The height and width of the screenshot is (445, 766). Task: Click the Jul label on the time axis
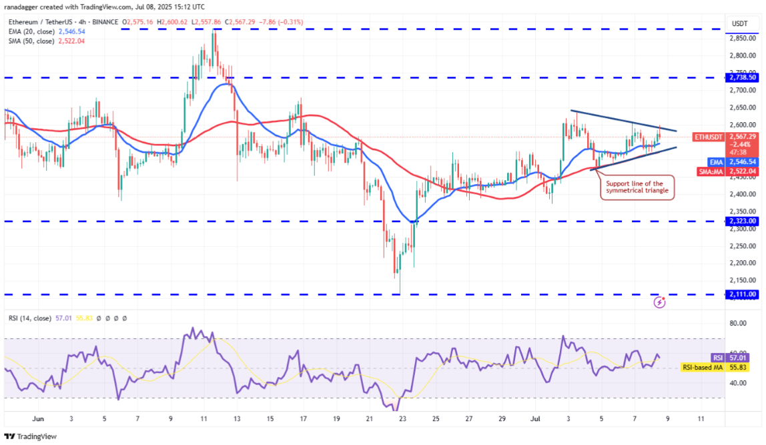[x=535, y=418]
